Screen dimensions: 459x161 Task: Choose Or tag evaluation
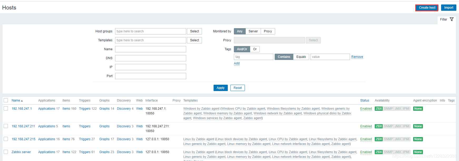coord(255,49)
